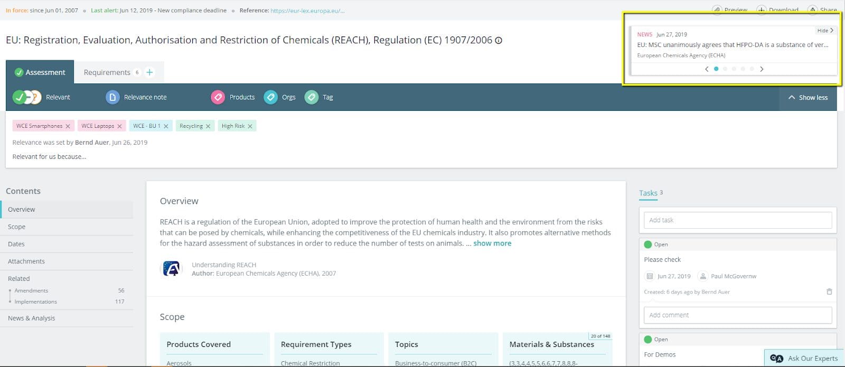Image resolution: width=845 pixels, height=367 pixels.
Task: Click the Relevance note document icon
Action: (x=112, y=97)
